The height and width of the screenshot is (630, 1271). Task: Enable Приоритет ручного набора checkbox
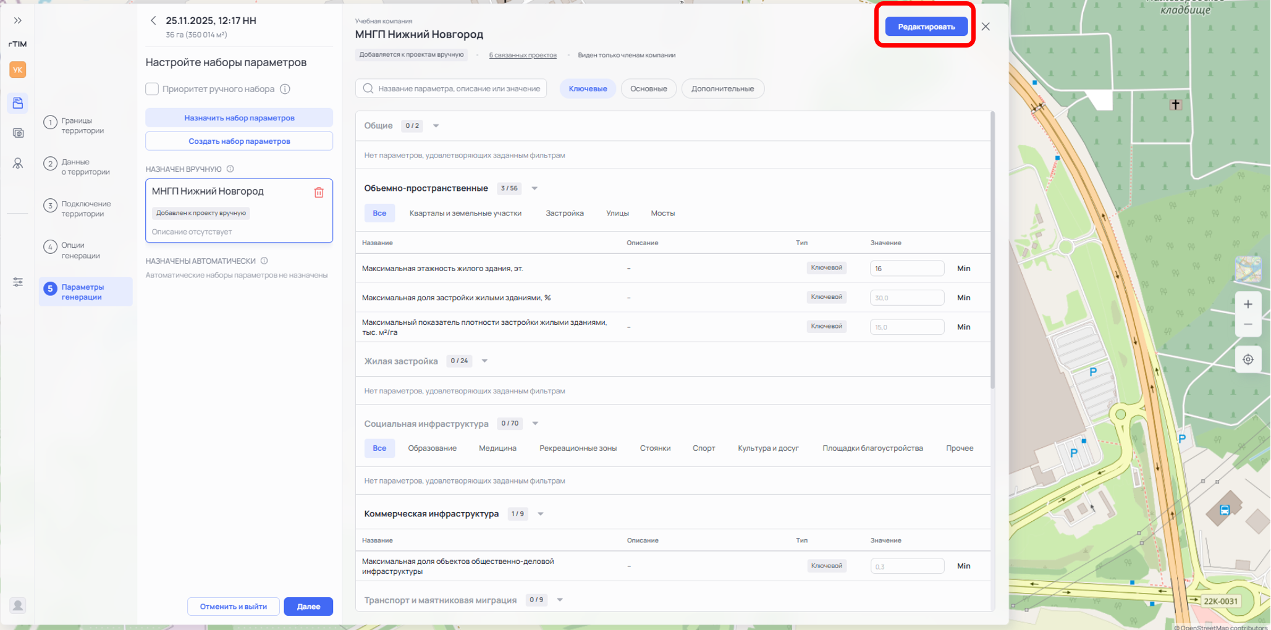(152, 89)
